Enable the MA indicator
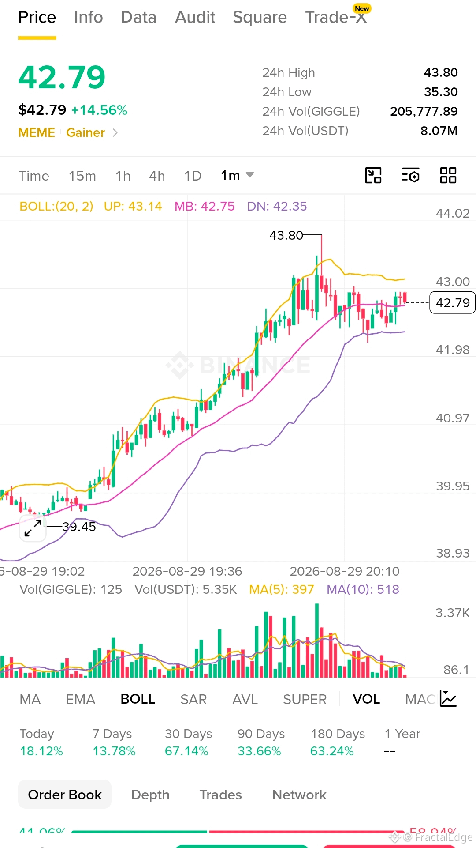476x848 pixels. coord(30,699)
